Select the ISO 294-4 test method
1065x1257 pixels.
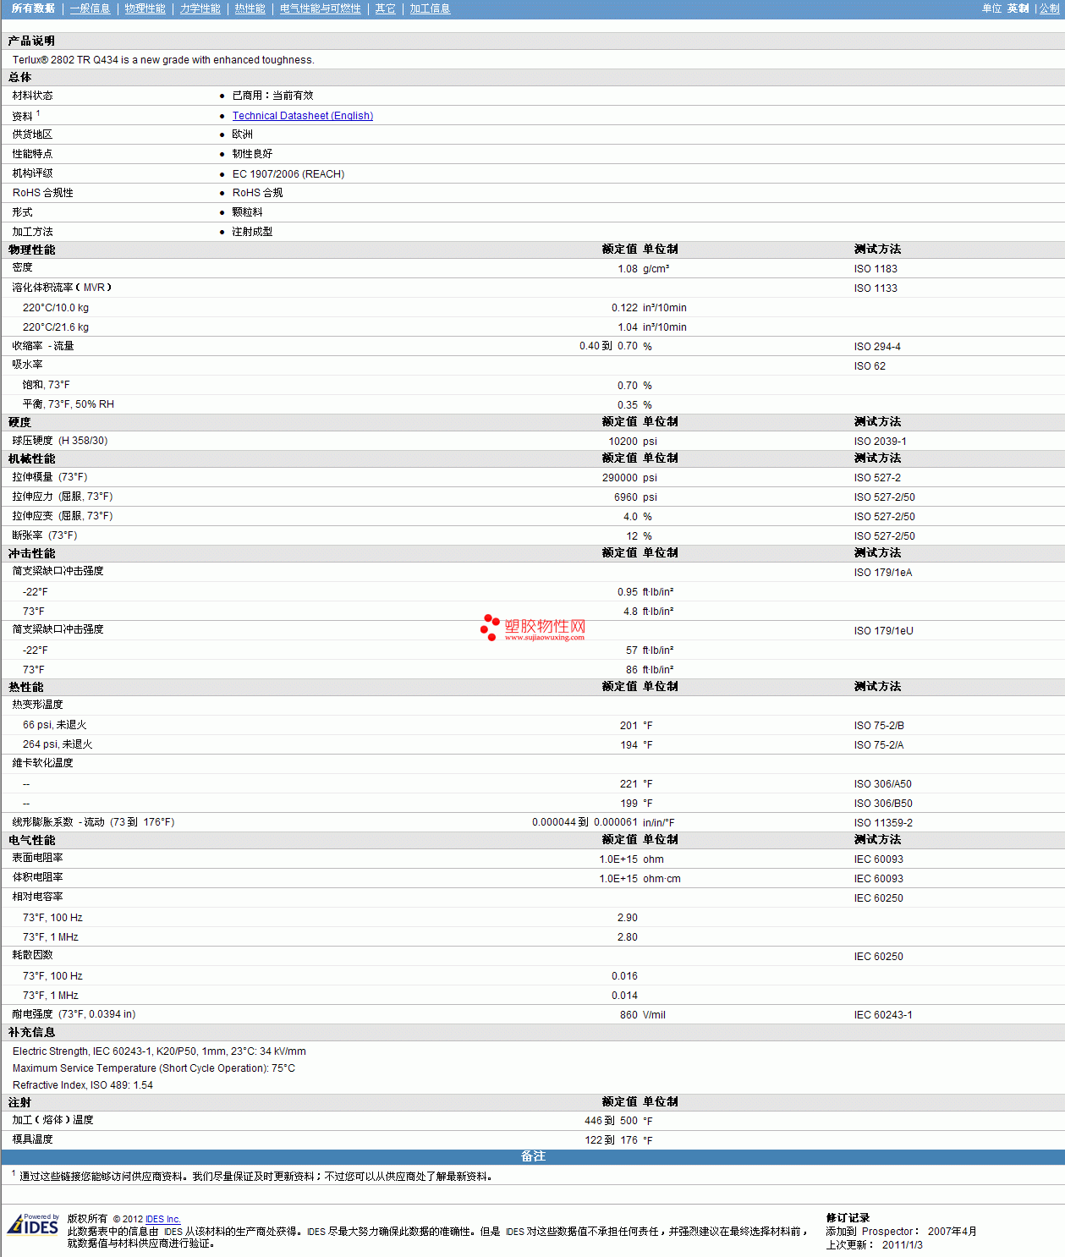pyautogui.click(x=877, y=347)
